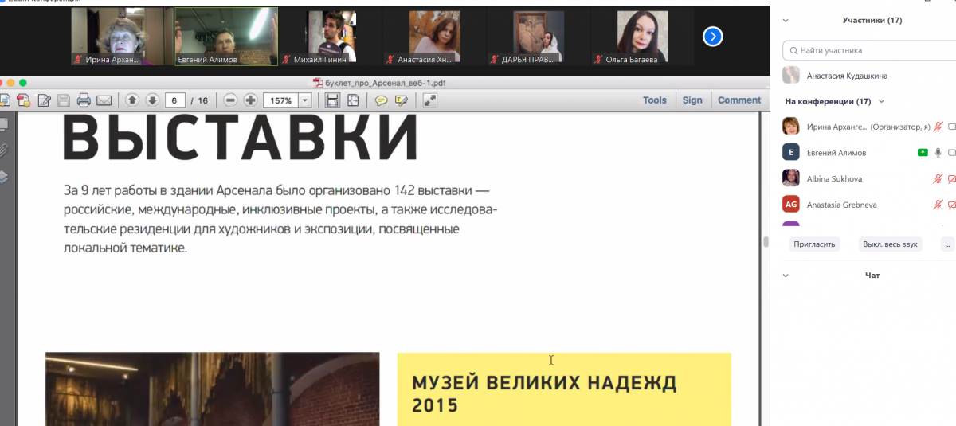Screen dimensions: 956x426
Task: Select ДАРЬЯ ПРАВ… video thumbnail
Action: 539,37
